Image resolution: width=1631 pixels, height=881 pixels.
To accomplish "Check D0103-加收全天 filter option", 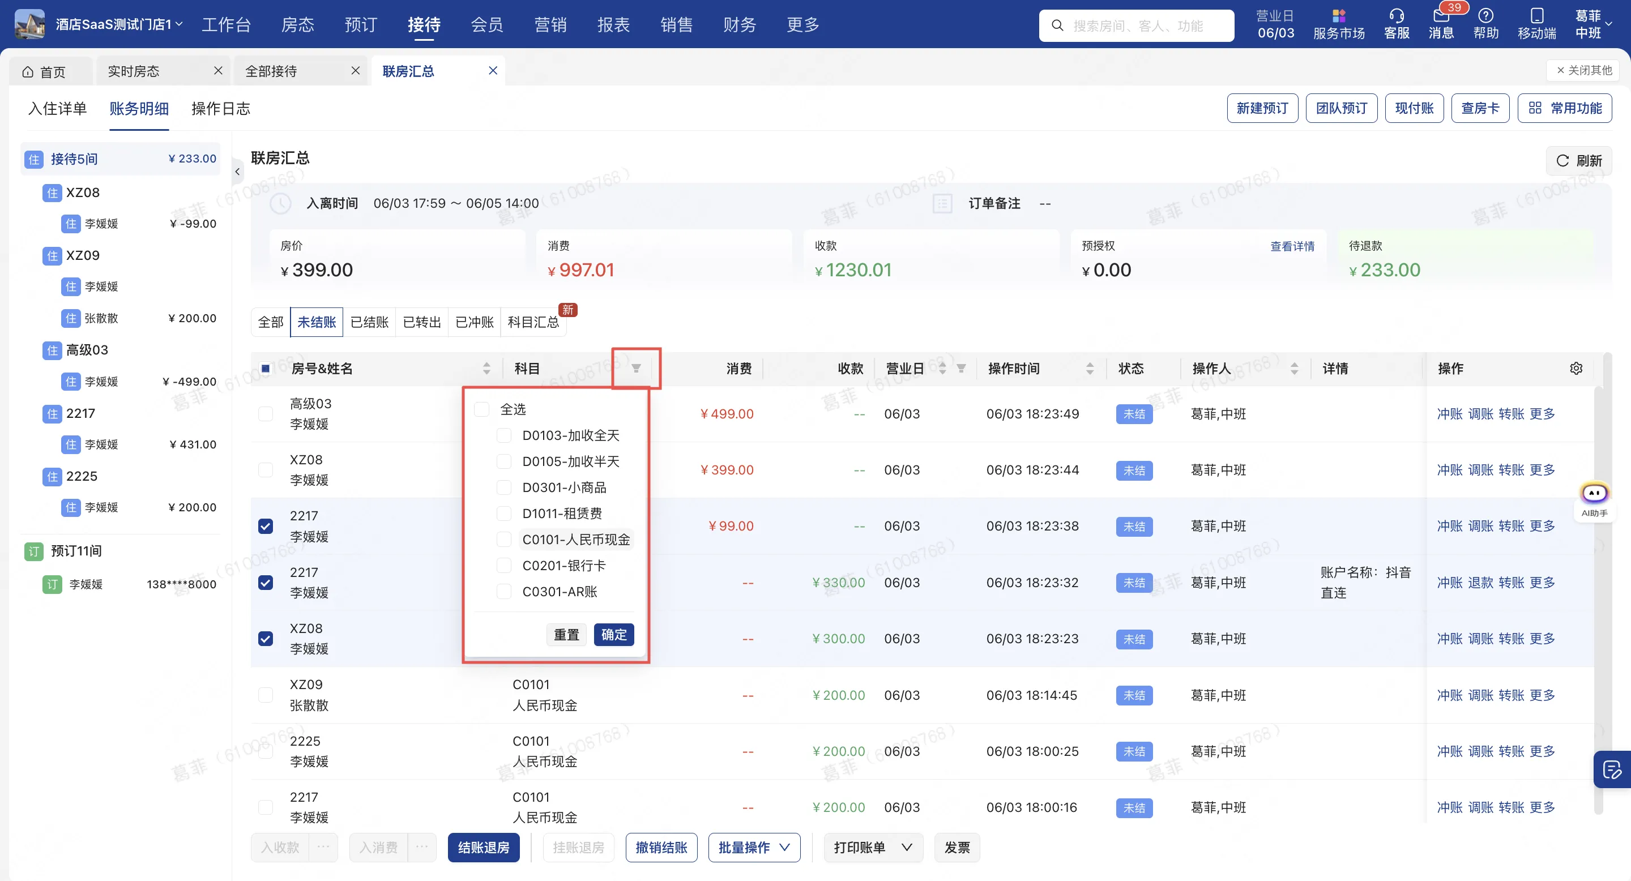I will 503,435.
